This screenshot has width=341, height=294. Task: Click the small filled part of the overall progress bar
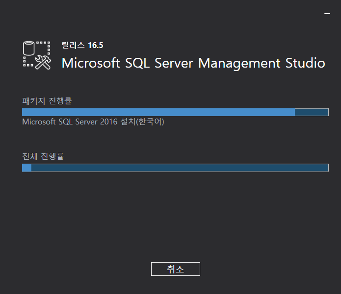point(27,168)
